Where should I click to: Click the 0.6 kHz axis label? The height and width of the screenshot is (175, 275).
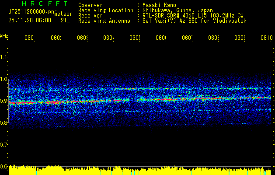click(3, 166)
